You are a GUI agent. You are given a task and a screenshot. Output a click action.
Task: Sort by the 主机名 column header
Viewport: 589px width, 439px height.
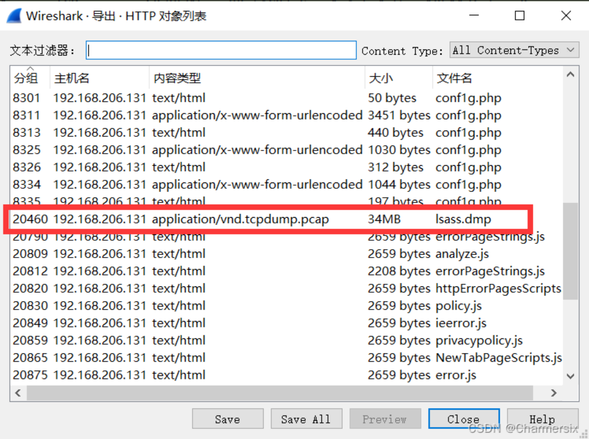click(x=99, y=78)
